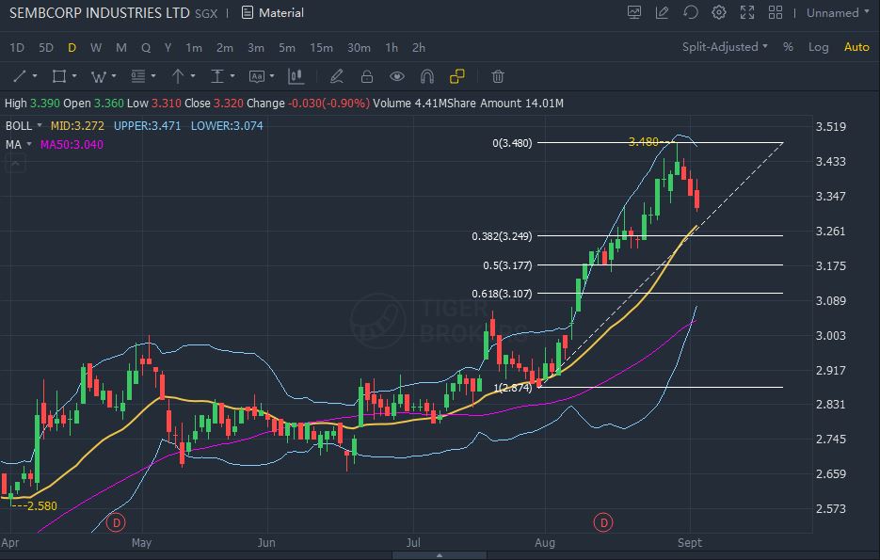The image size is (880, 560).
Task: Click the MID:3.272 legend value
Action: pos(77,126)
